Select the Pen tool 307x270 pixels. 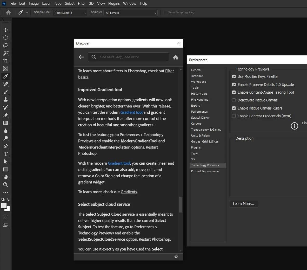(x=6, y=146)
